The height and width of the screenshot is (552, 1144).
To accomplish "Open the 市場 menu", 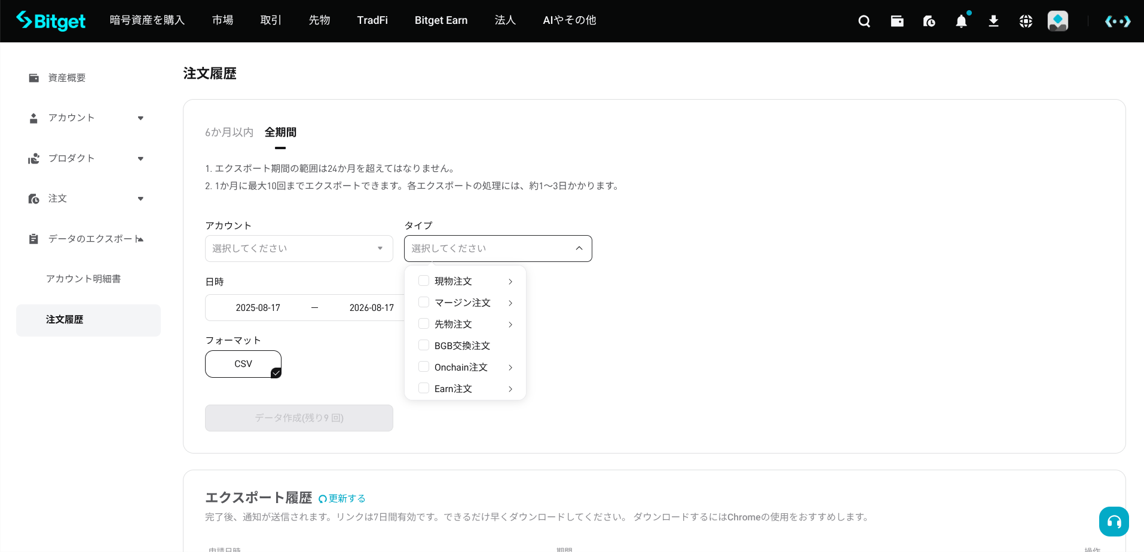I will pos(223,20).
